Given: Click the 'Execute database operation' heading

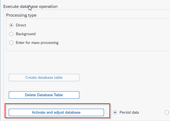Looking at the screenshot, I should [x=31, y=7].
